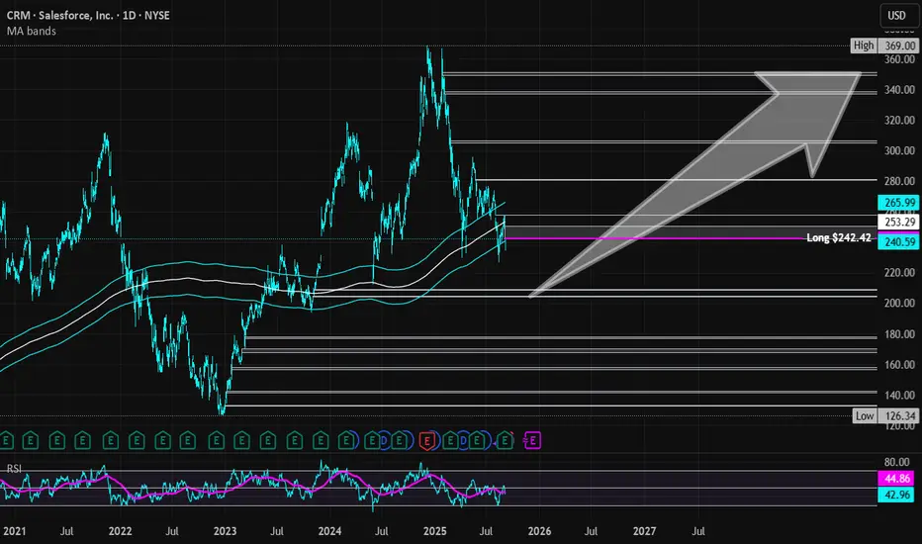Select the RSI indicator label
The width and height of the screenshot is (922, 544).
14,469
